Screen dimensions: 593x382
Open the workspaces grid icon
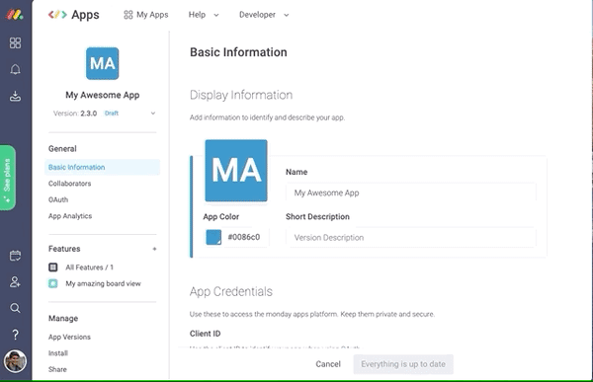click(15, 42)
